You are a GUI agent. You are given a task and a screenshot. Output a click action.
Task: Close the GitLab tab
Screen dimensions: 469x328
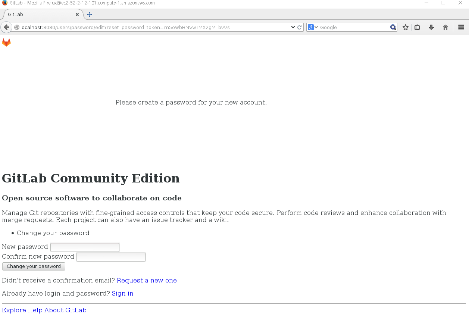77,15
